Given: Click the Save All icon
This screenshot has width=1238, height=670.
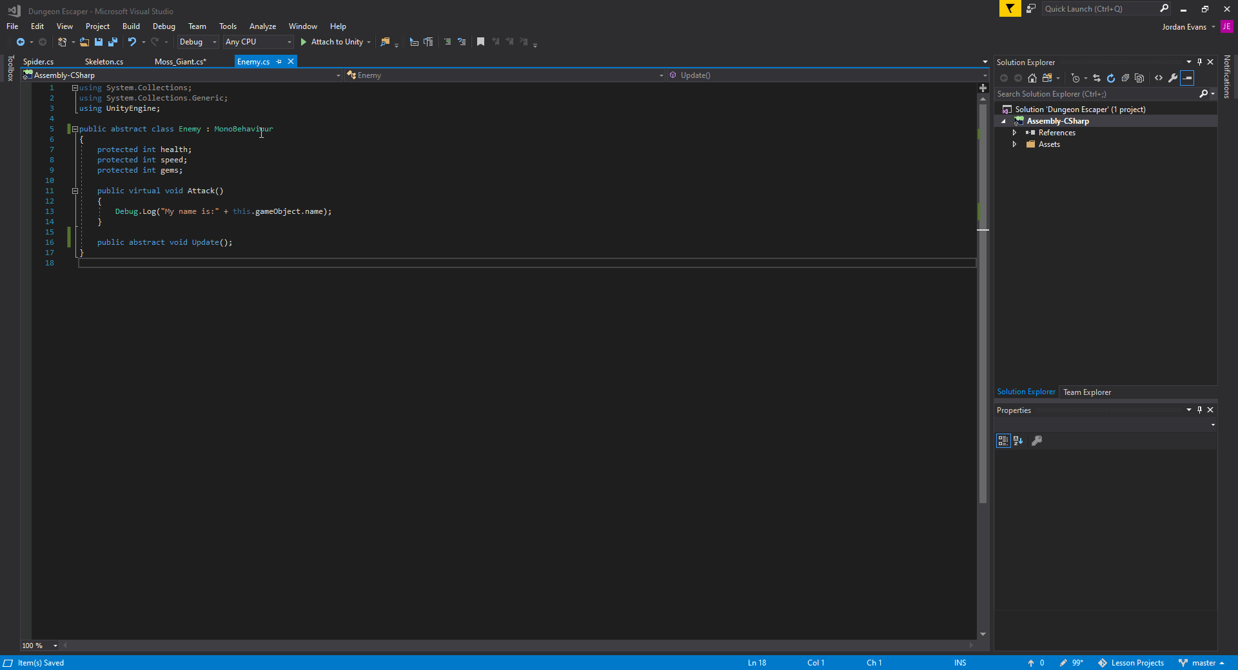Looking at the screenshot, I should (112, 42).
